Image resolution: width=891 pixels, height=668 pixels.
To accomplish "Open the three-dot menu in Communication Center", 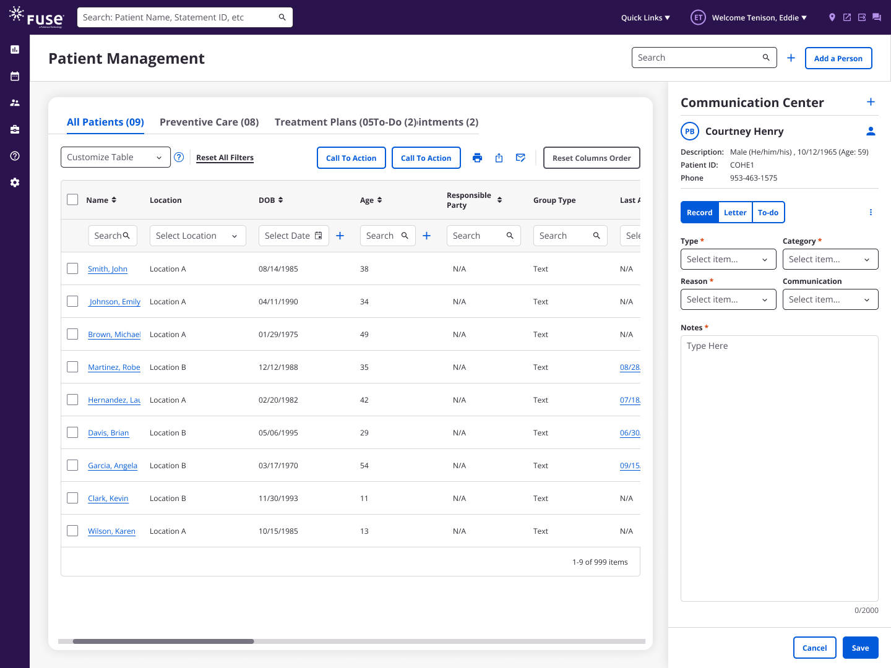I will 871,212.
